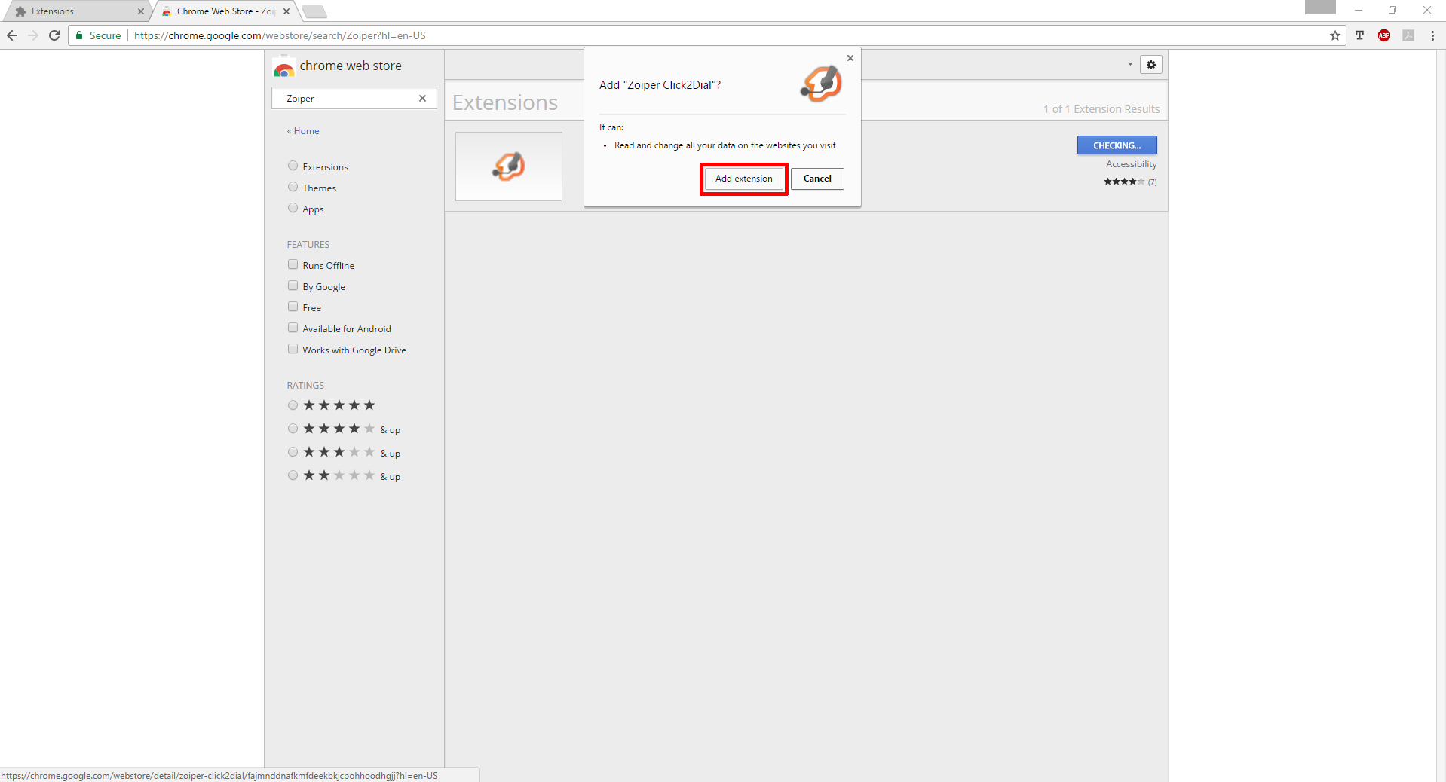Viewport: 1446px width, 782px height.
Task: Enable the Runs Offline checkbox
Action: click(293, 264)
